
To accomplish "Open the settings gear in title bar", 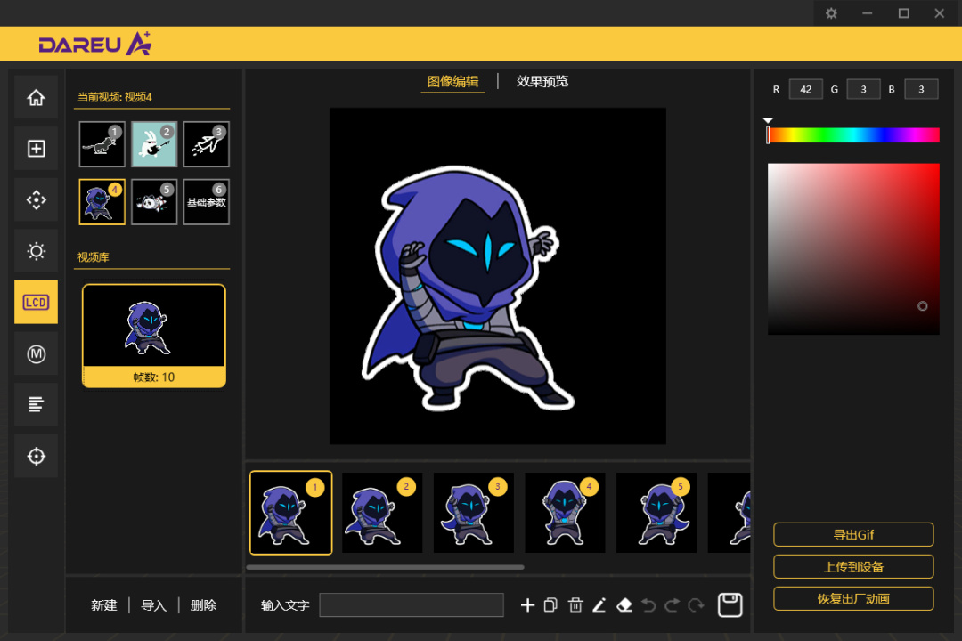I will [x=831, y=13].
